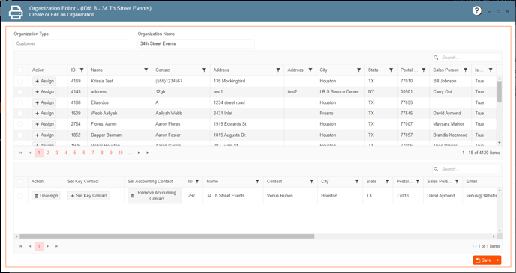The image size is (516, 273).
Task: Go to last page in lower grid pager
Action: coord(56,246)
